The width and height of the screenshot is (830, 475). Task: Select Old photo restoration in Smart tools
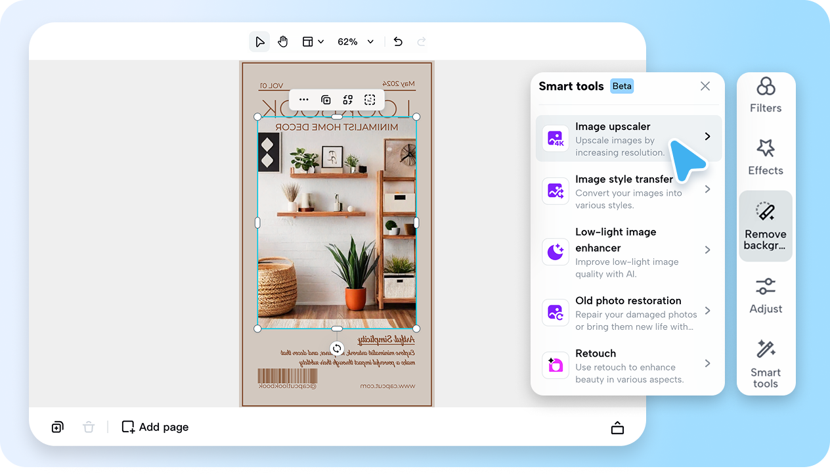628,312
